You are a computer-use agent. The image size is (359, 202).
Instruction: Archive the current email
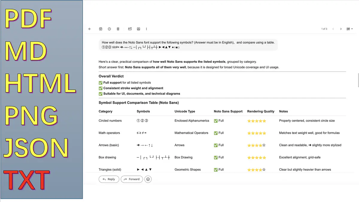pos(101,29)
